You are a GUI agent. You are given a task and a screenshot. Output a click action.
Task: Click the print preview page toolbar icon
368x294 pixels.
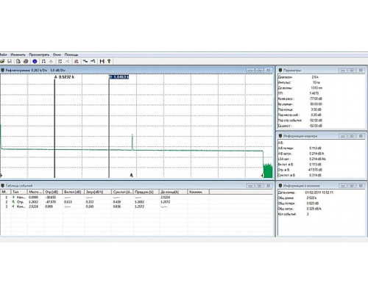tap(18, 61)
